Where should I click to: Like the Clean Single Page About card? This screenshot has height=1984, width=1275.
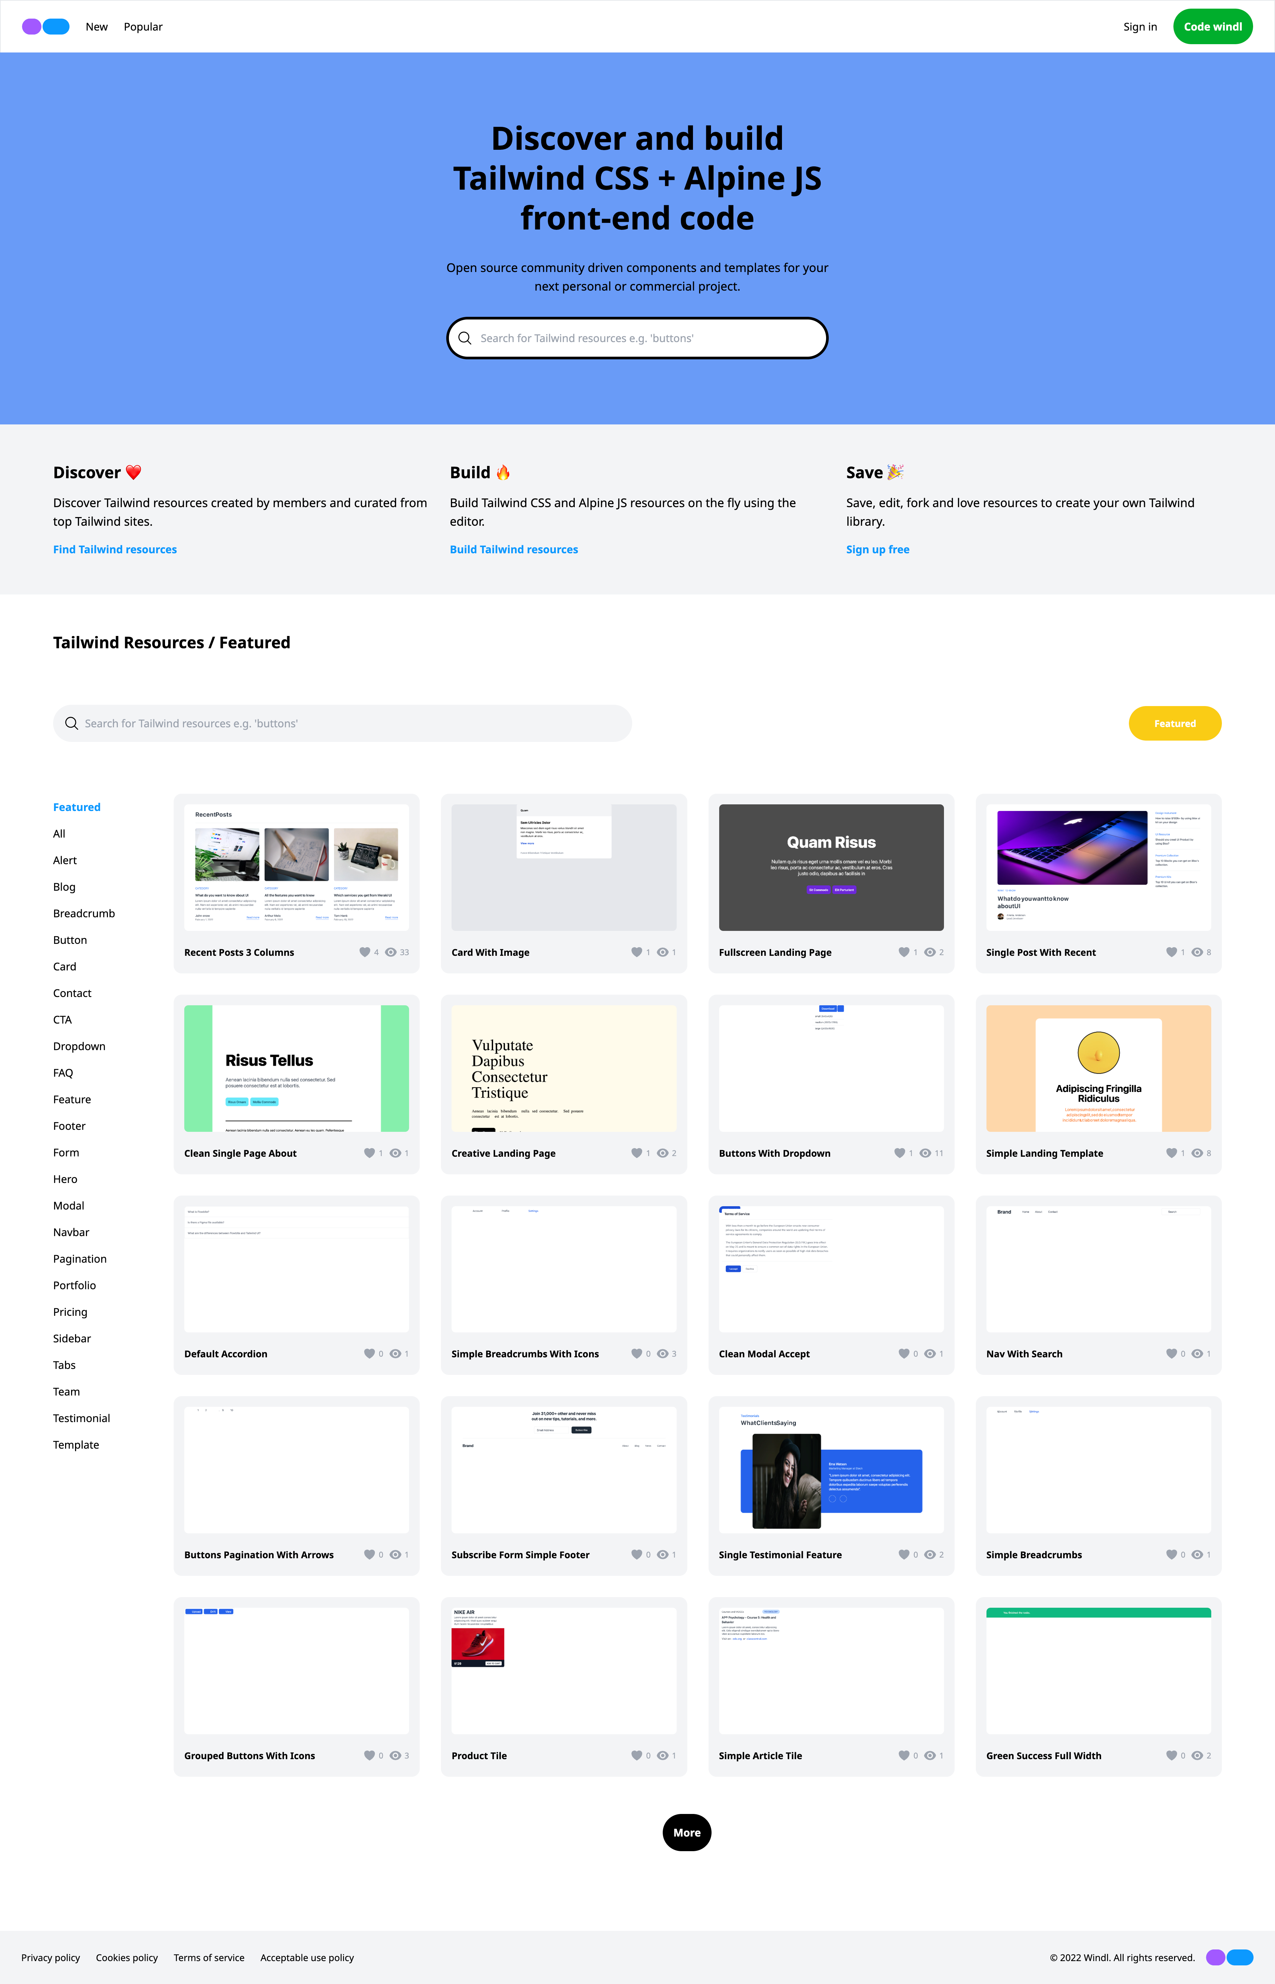pyautogui.click(x=369, y=1153)
